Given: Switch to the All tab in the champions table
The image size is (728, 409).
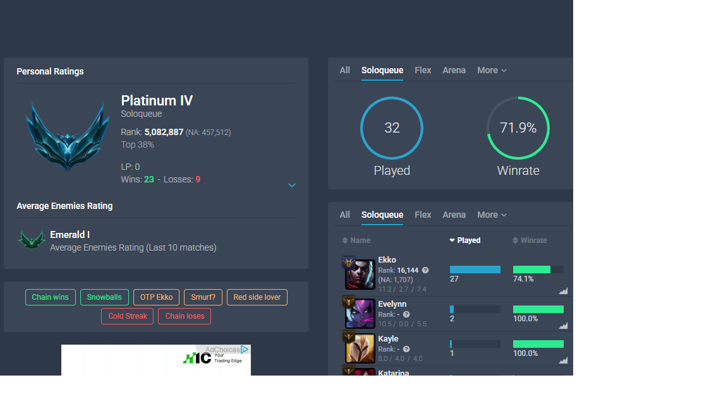Looking at the screenshot, I should click(344, 215).
